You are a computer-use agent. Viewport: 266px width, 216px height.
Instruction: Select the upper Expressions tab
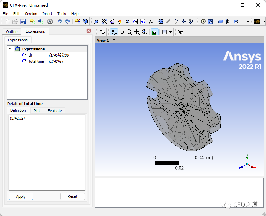point(35,31)
